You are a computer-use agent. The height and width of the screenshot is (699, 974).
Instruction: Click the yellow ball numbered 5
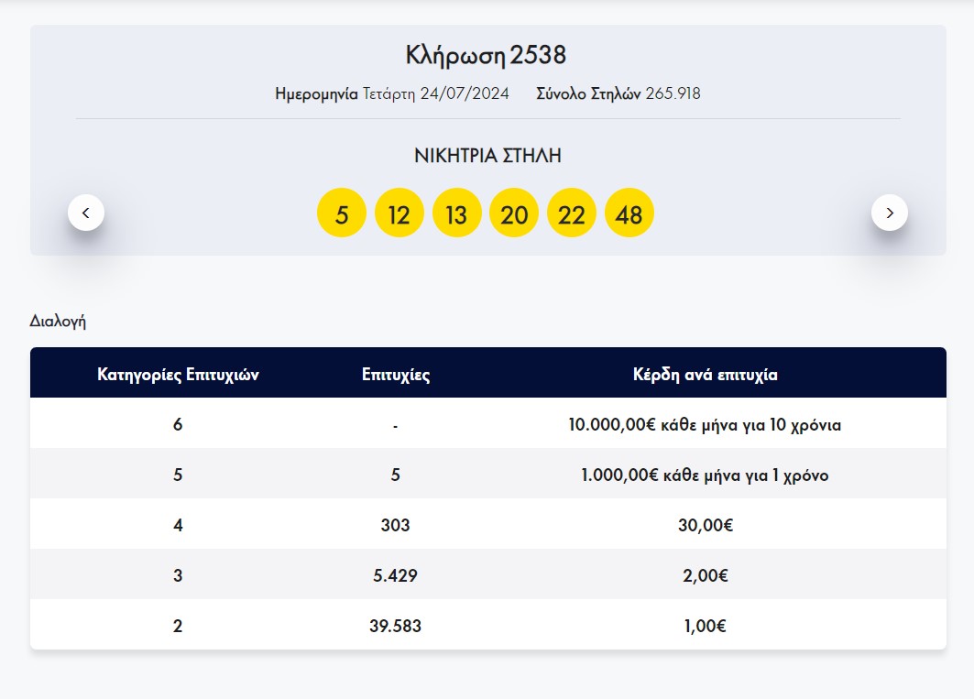342,213
